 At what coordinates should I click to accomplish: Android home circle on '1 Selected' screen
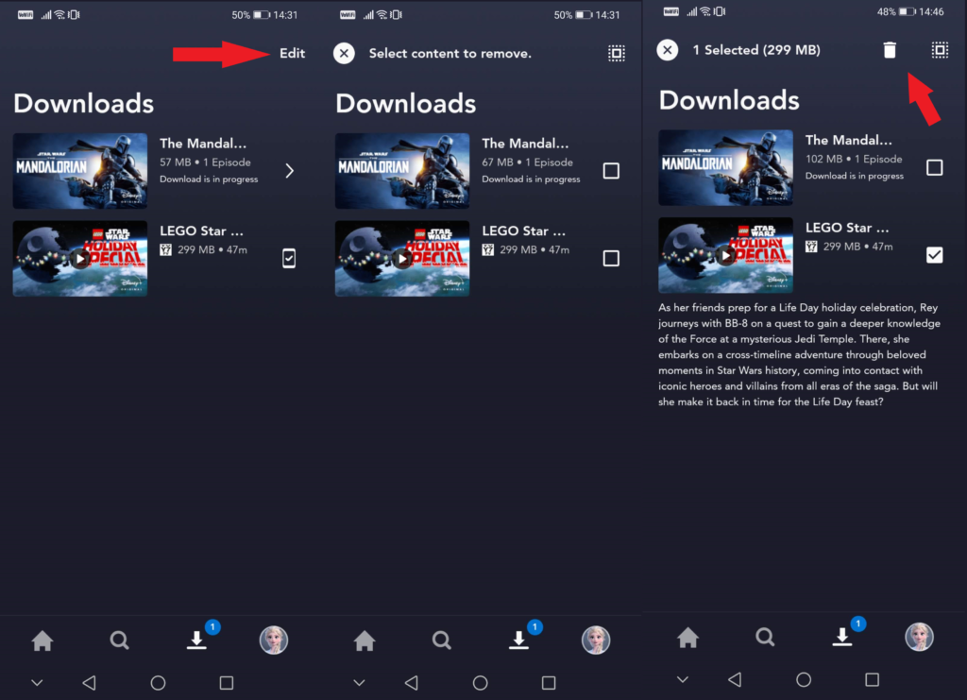803,679
